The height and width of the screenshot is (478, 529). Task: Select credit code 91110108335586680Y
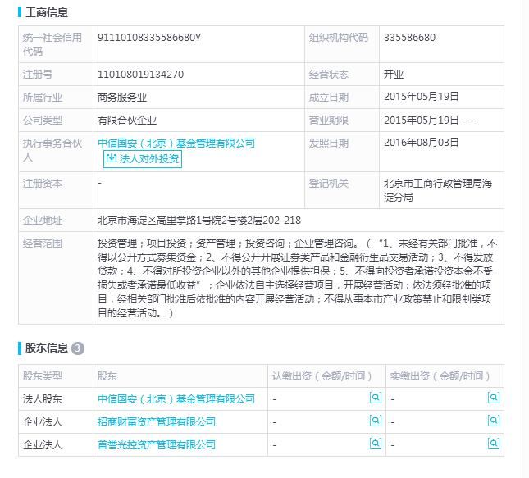click(149, 38)
